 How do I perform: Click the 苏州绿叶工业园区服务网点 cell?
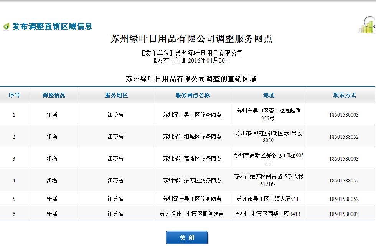(x=192, y=214)
